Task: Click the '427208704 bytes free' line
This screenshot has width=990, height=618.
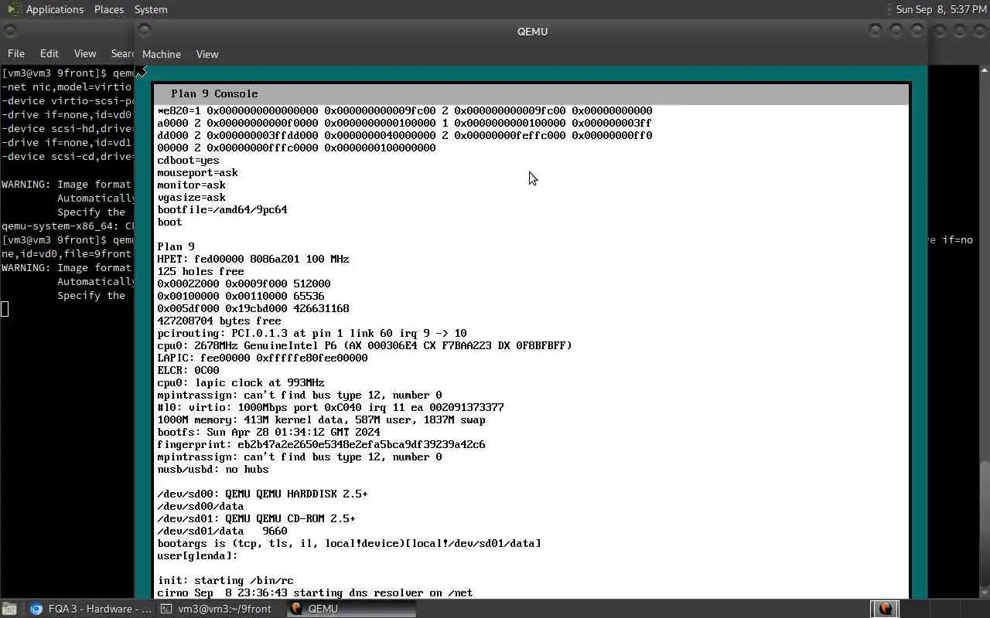Action: tap(219, 321)
